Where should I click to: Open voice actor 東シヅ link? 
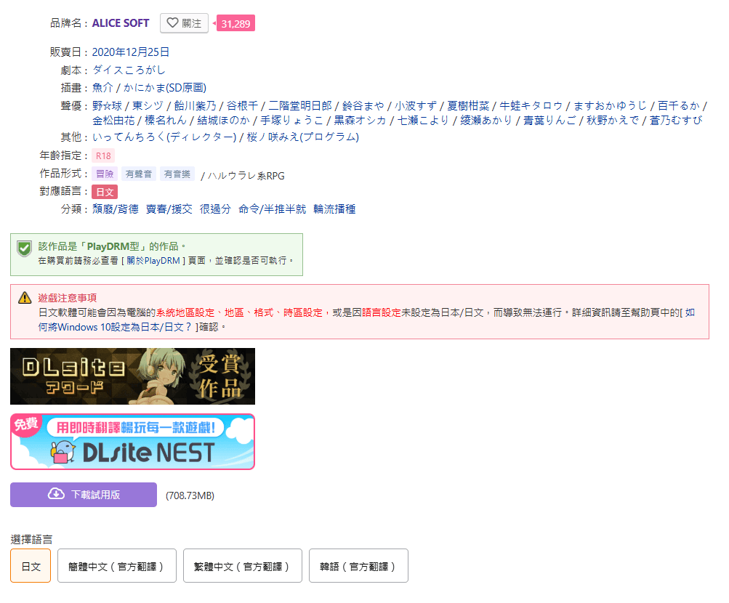pyautogui.click(x=148, y=106)
